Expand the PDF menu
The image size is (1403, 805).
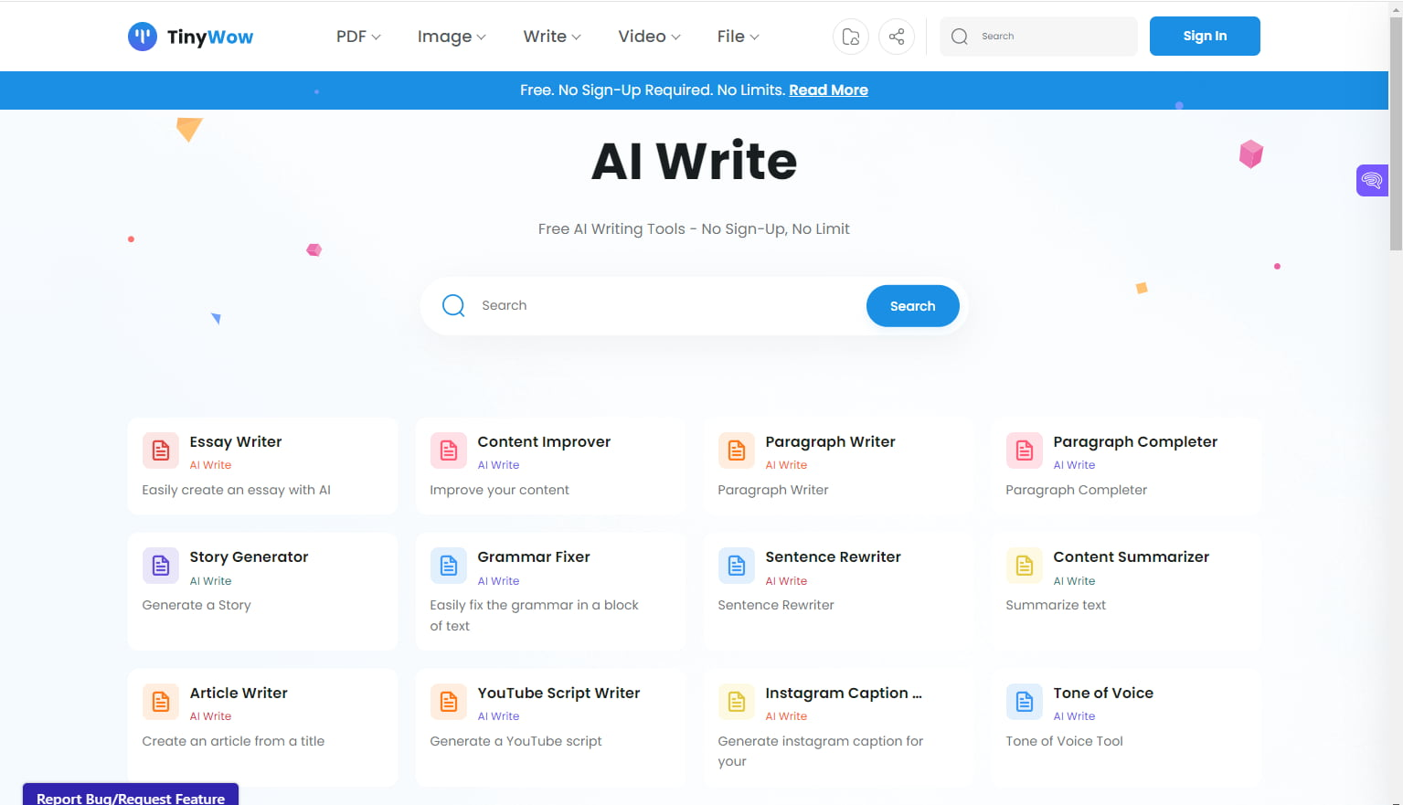(x=358, y=37)
